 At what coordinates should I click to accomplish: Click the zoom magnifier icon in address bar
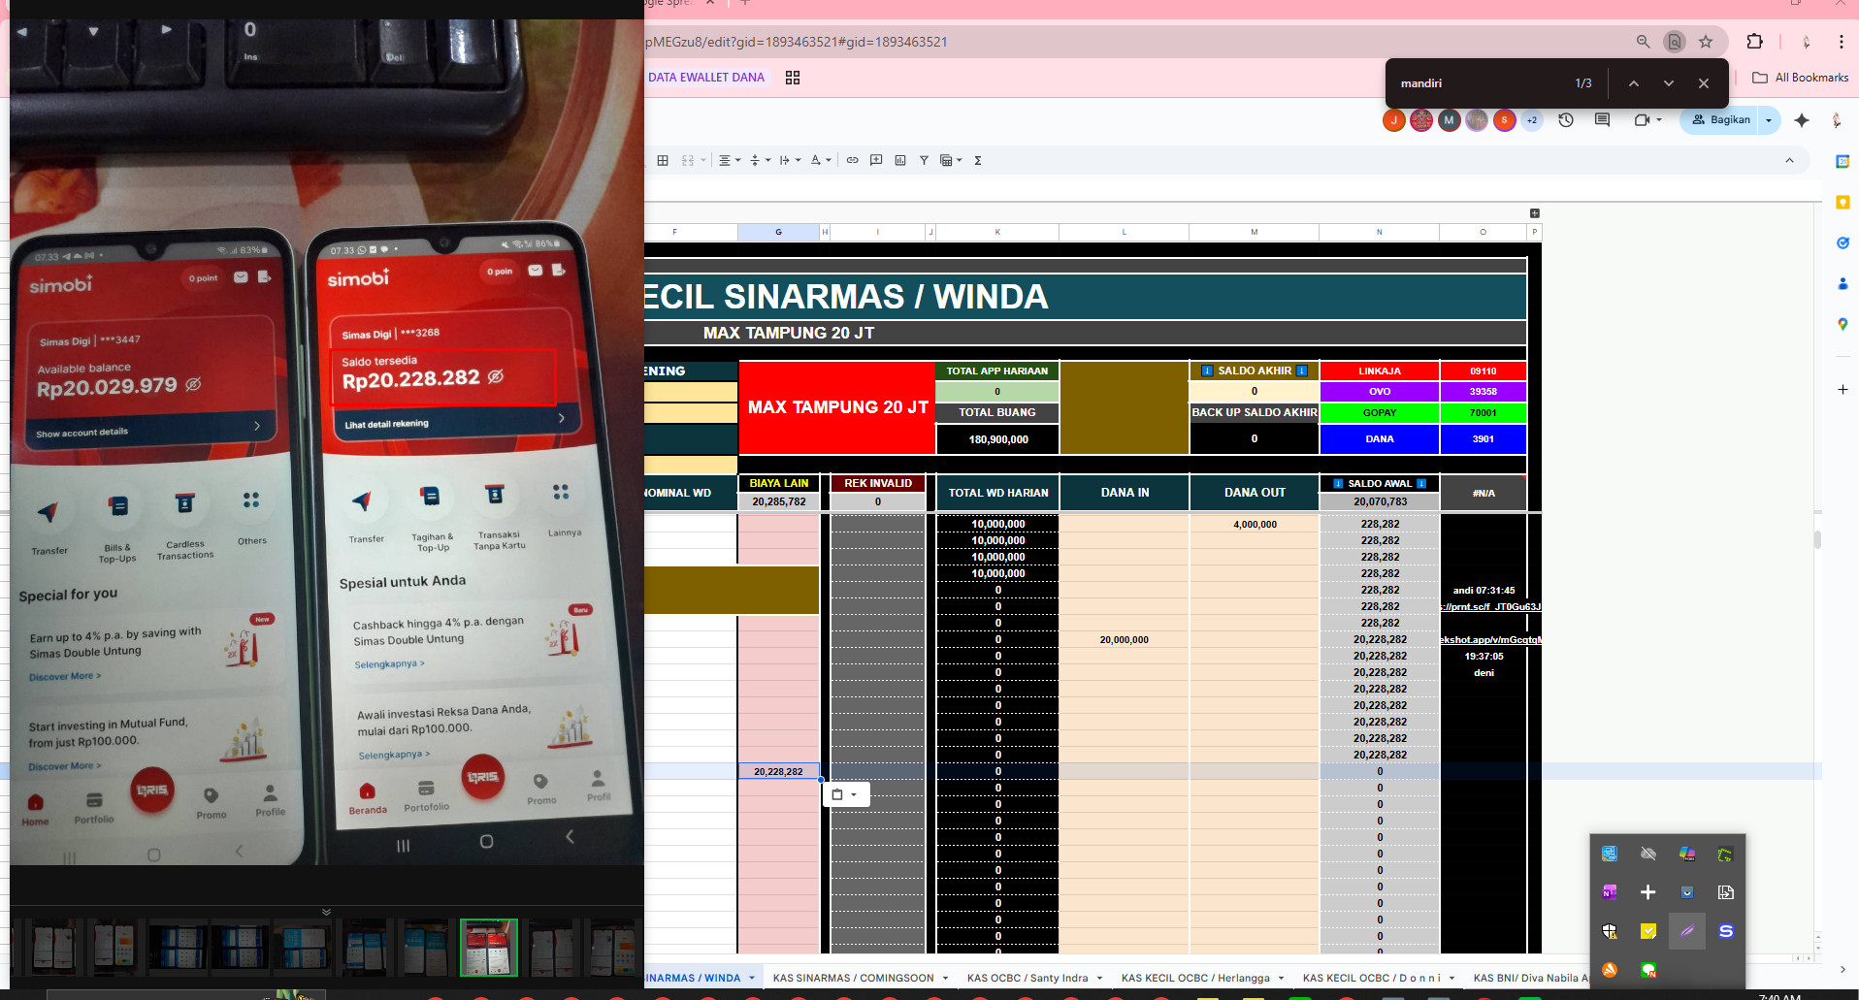point(1643,41)
